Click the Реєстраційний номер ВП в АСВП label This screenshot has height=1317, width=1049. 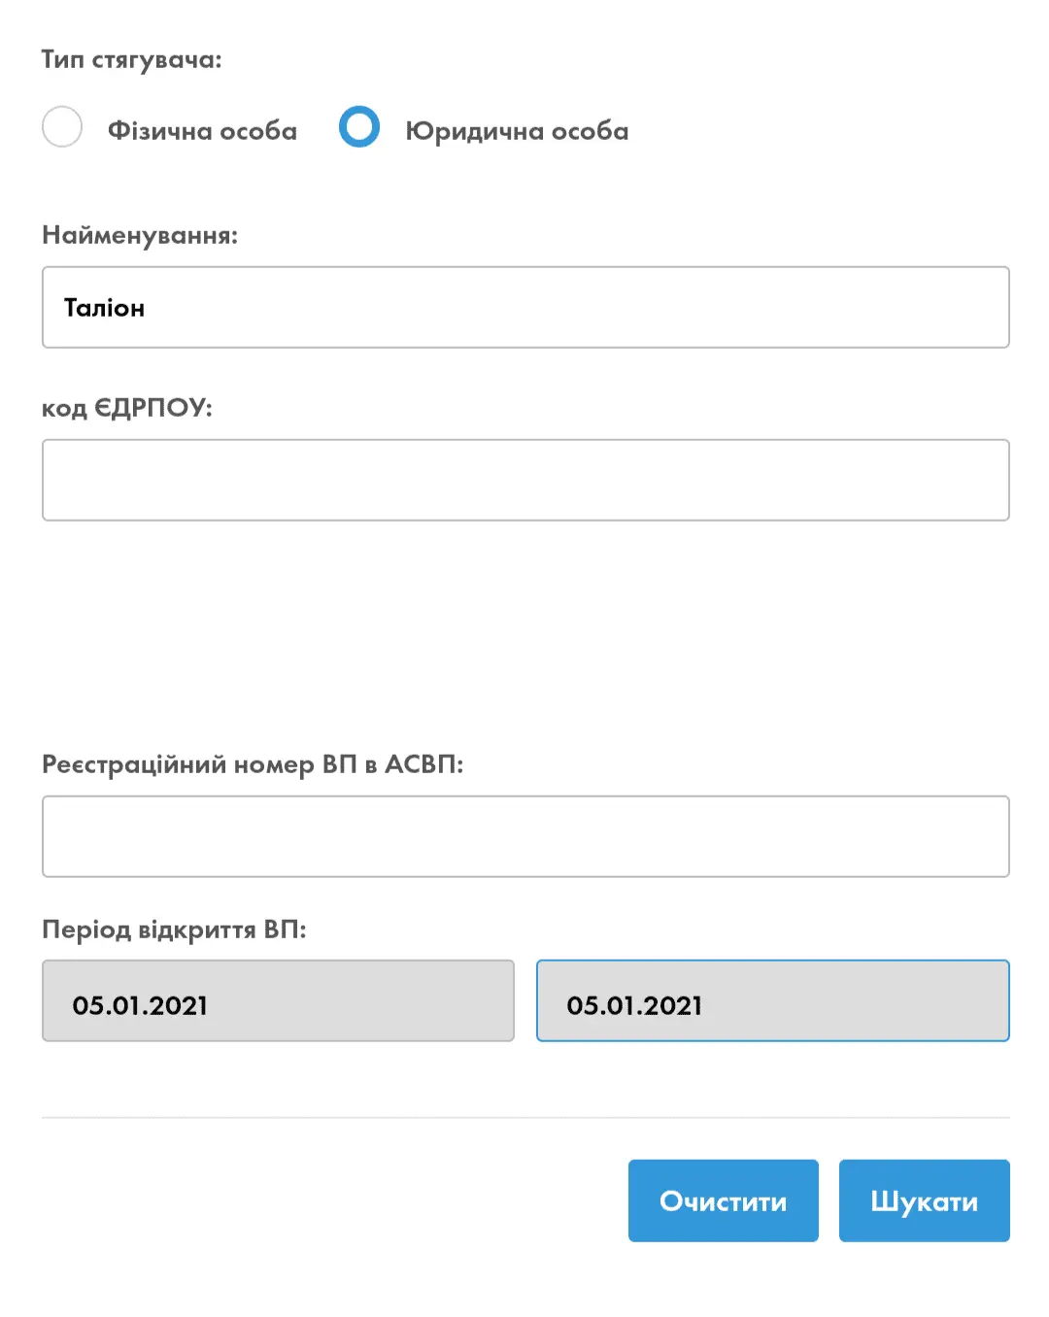coord(253,764)
